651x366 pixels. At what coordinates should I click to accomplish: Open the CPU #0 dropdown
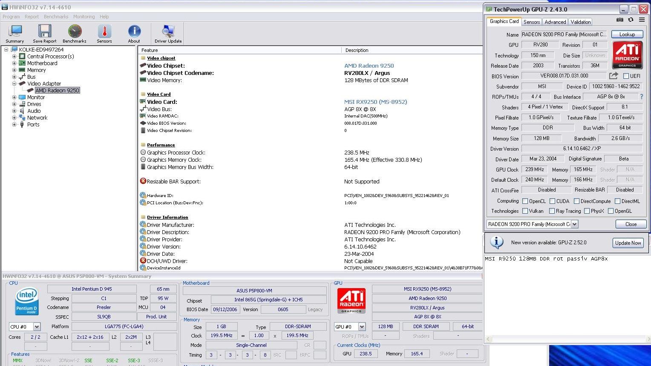(37, 327)
